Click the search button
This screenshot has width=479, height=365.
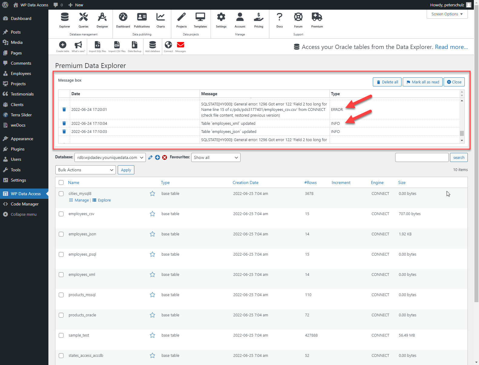pyautogui.click(x=459, y=157)
